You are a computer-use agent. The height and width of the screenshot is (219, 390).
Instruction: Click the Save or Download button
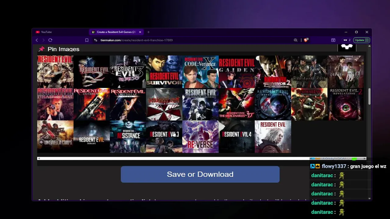coord(200,174)
